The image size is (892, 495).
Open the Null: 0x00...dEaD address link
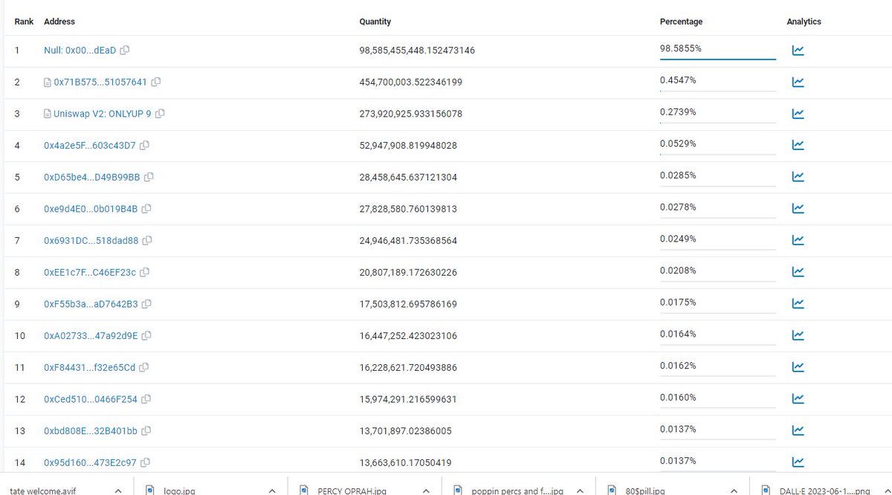80,51
